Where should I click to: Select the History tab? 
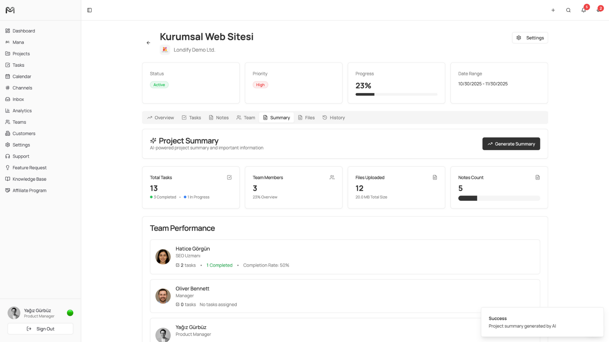click(334, 117)
